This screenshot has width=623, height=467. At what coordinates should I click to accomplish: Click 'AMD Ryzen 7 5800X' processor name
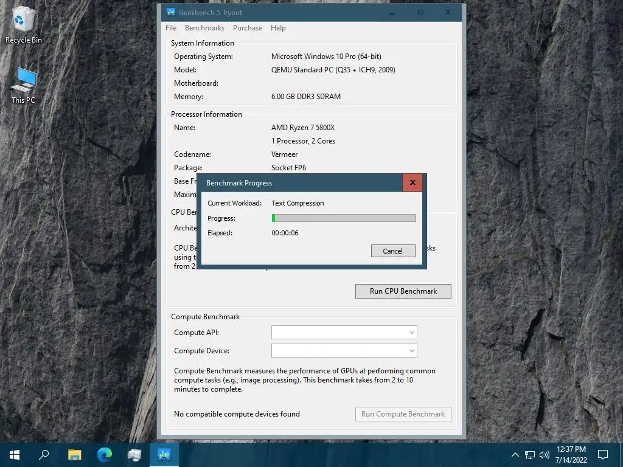pos(303,128)
